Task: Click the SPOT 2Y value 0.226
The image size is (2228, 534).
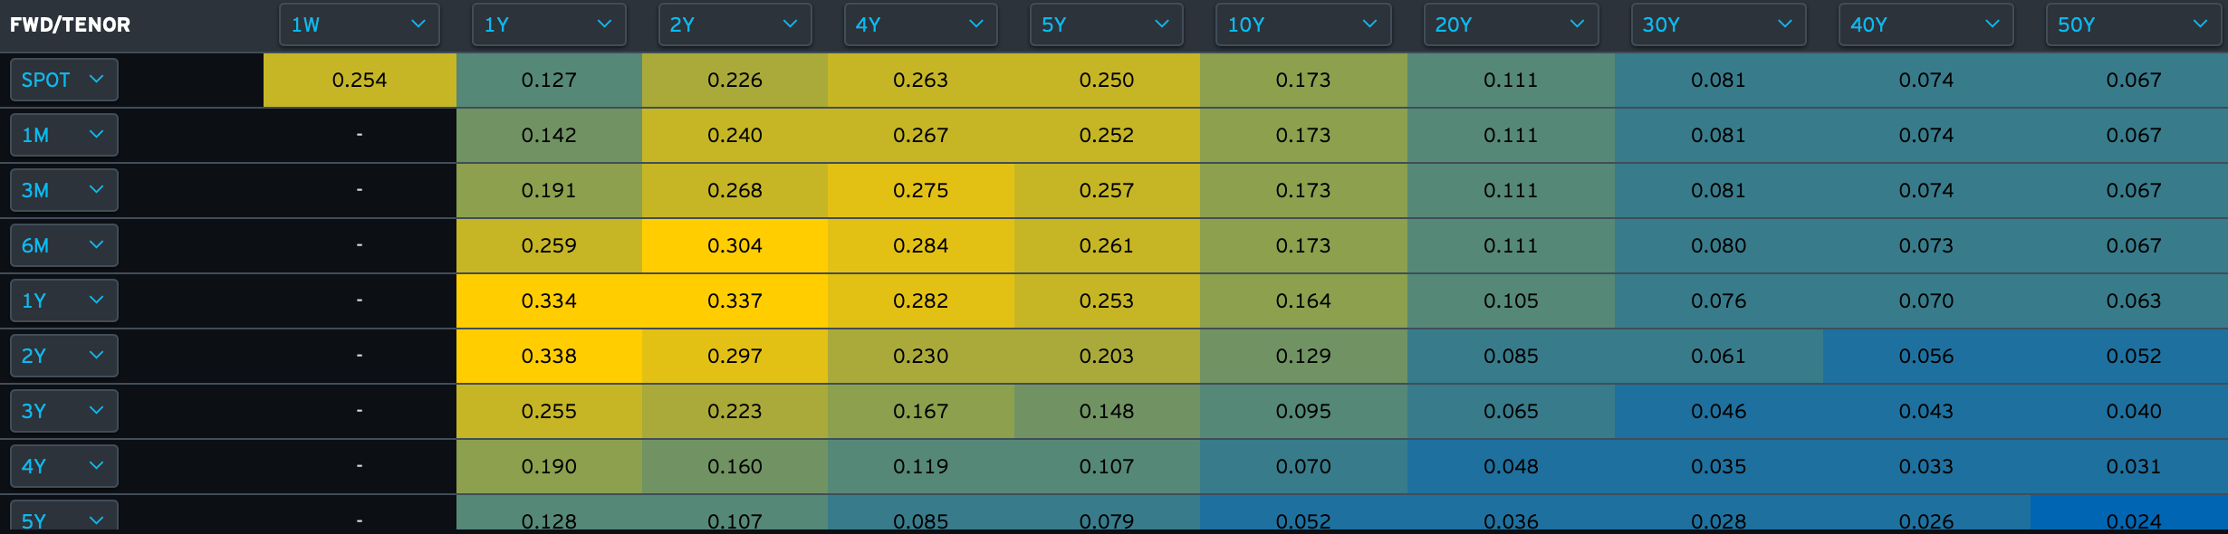Action: 735,80
